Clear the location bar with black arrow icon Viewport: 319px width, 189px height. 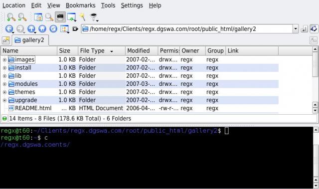pyautogui.click(x=75, y=29)
